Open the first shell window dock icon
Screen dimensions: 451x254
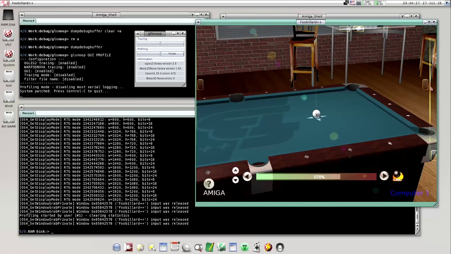[x=163, y=247]
